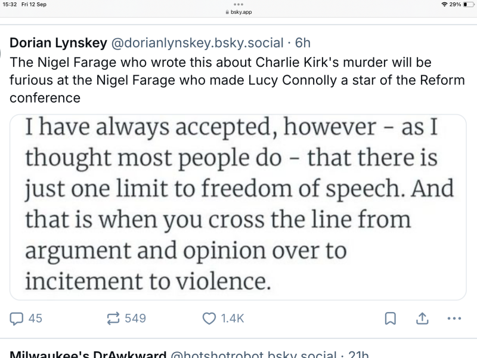Open the post's 6h timestamp link
Image resolution: width=477 pixels, height=358 pixels.
pyautogui.click(x=303, y=43)
